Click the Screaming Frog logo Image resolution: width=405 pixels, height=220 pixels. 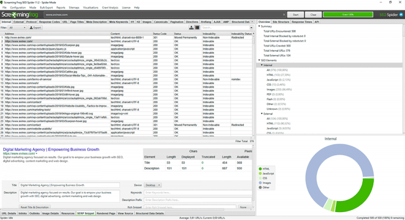tap(20, 15)
